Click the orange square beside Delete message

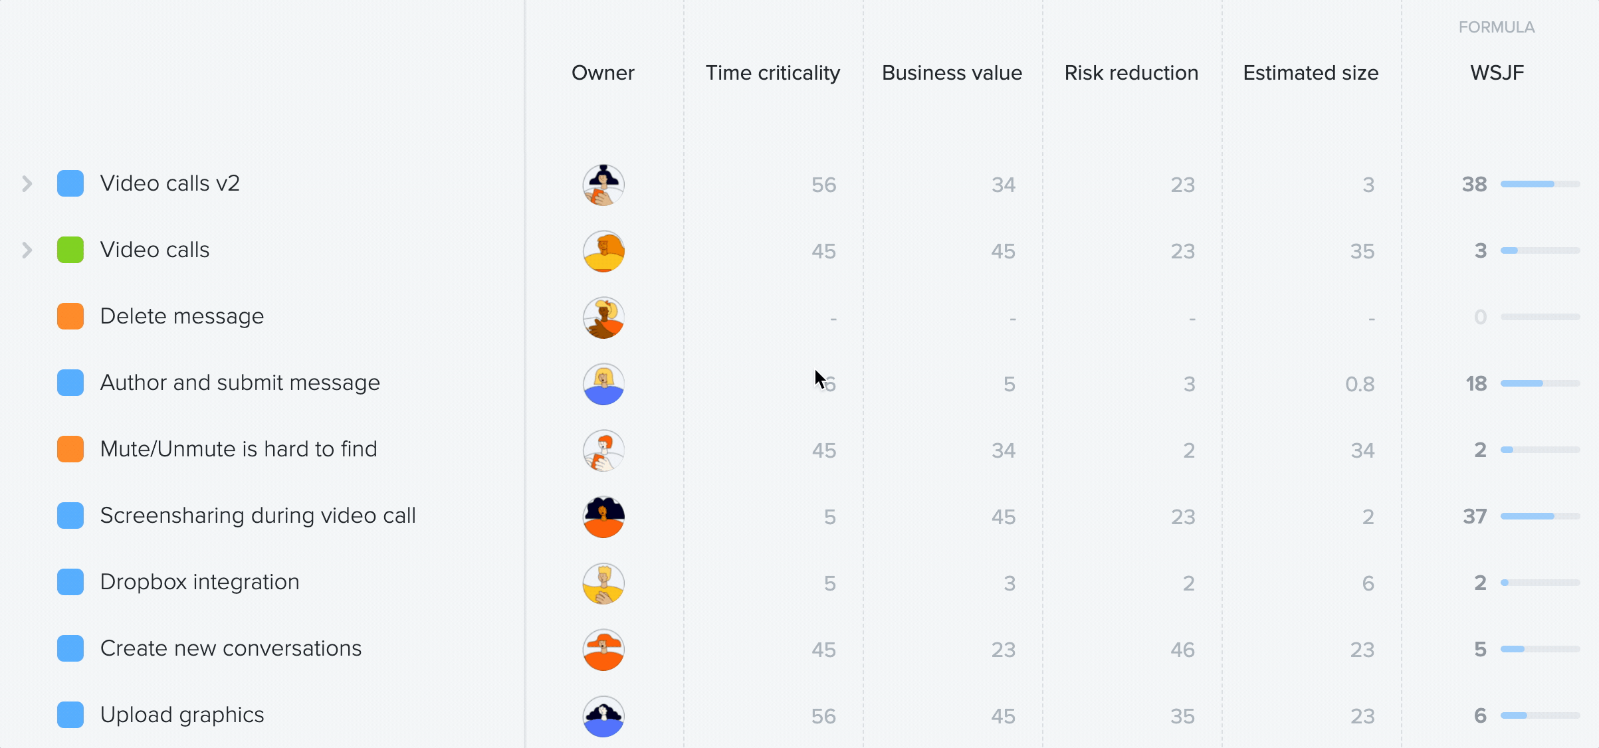click(70, 316)
